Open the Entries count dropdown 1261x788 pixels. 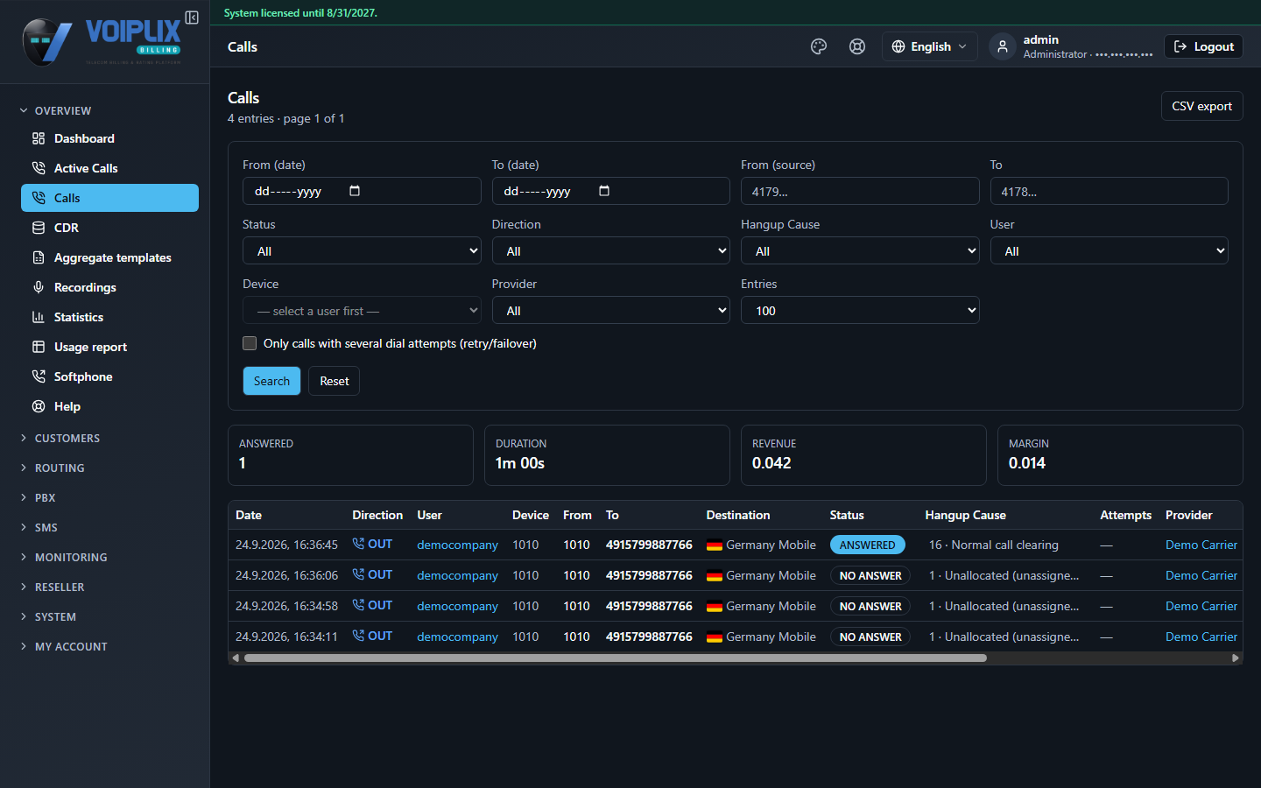[860, 310]
